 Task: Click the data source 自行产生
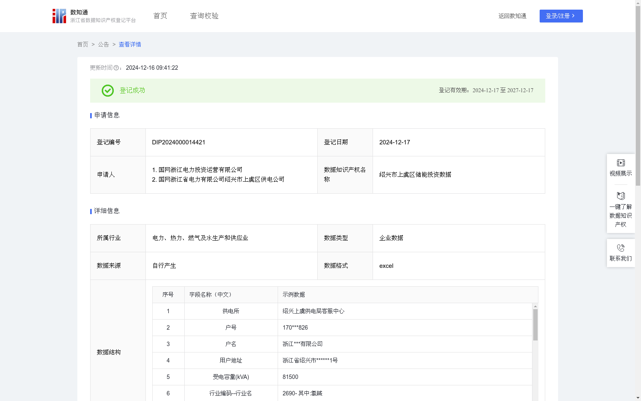tap(164, 266)
